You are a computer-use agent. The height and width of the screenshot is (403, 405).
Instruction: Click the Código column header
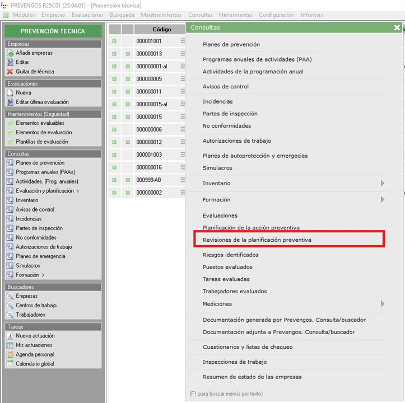161,29
